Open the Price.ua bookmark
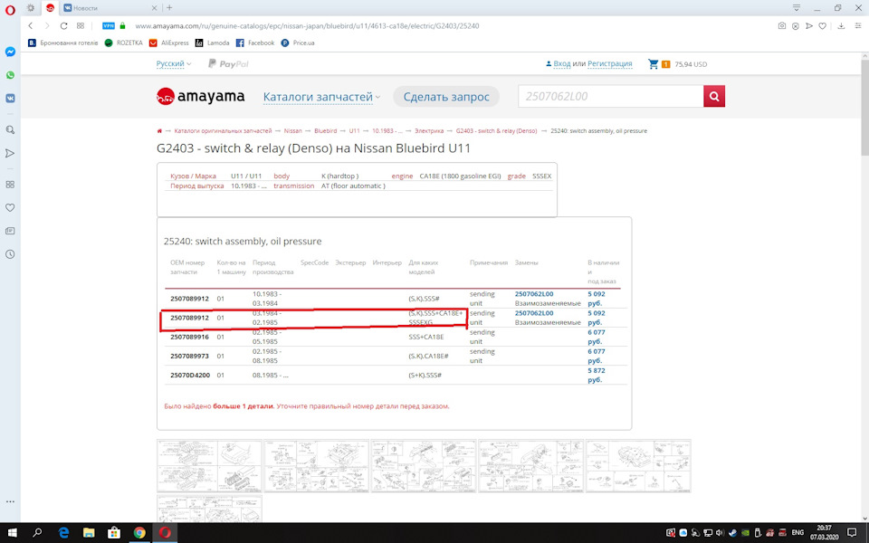This screenshot has width=869, height=543. (298, 43)
